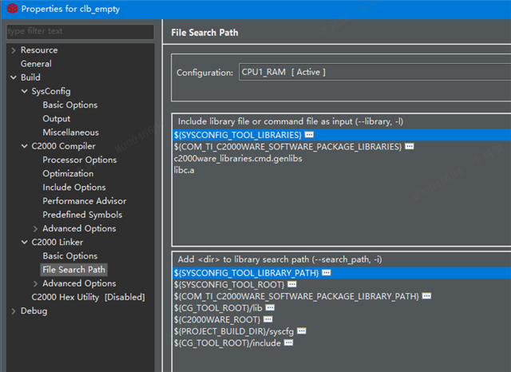
Task: Expand the Debug tree node
Action: [14, 311]
